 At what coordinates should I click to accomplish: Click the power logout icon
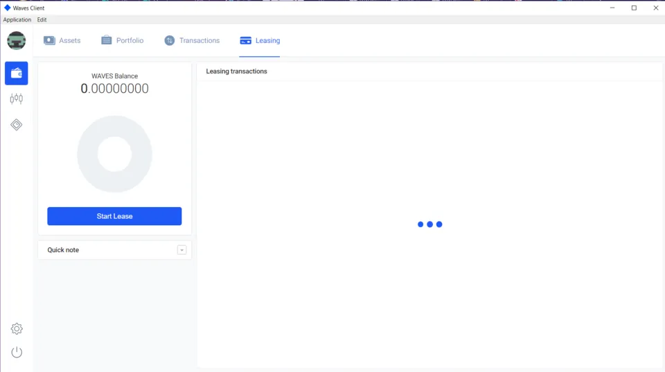point(17,353)
